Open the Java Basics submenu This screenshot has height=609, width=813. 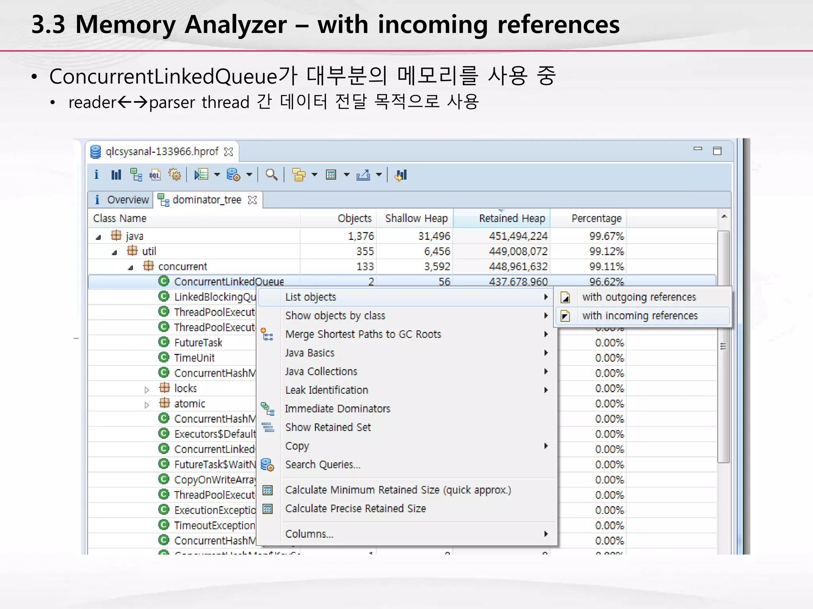click(406, 353)
